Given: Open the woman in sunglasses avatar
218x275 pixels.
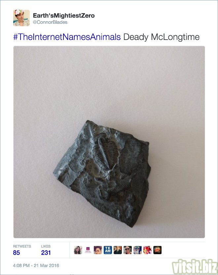Looking at the screenshot, I should coord(127,250).
